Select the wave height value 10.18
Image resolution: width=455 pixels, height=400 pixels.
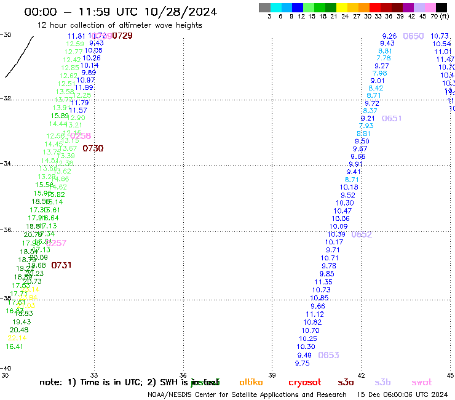click(349, 187)
